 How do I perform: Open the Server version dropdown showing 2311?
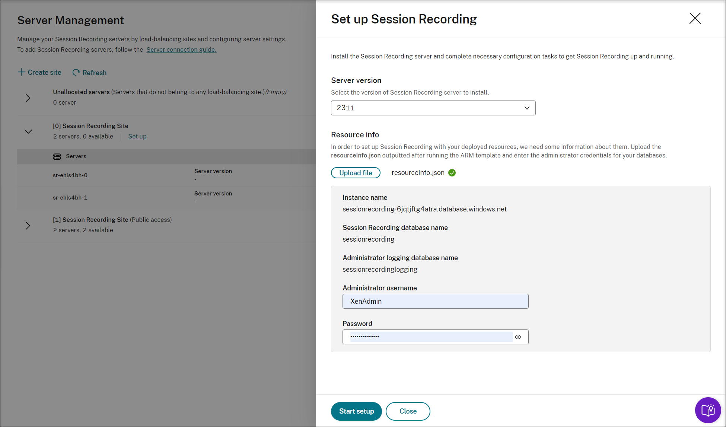click(x=433, y=108)
